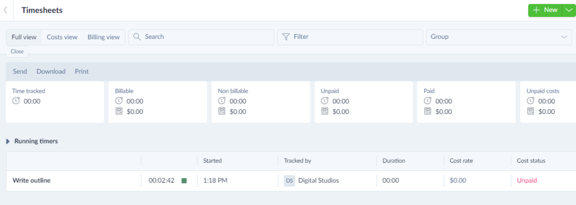576x205 pixels.
Task: Click the Download action
Action: click(51, 71)
